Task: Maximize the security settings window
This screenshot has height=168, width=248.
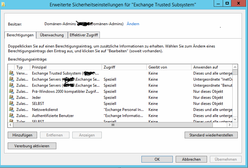Action: (x=227, y=3)
